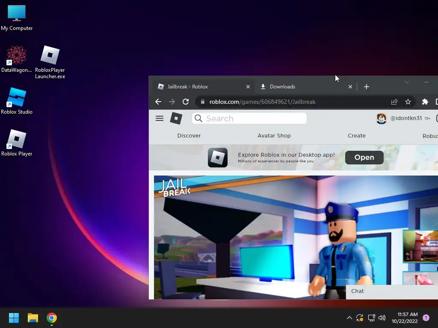438x328 pixels.
Task: Open the @idontkn31 profile link
Action: click(406, 118)
